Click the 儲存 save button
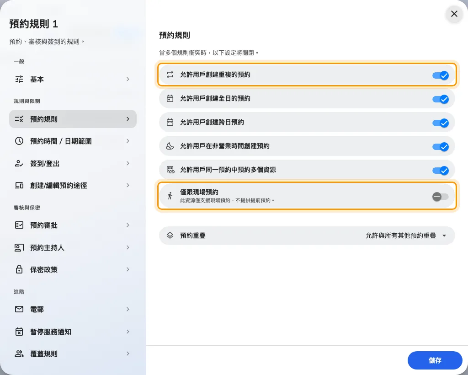The height and width of the screenshot is (375, 468). click(435, 360)
